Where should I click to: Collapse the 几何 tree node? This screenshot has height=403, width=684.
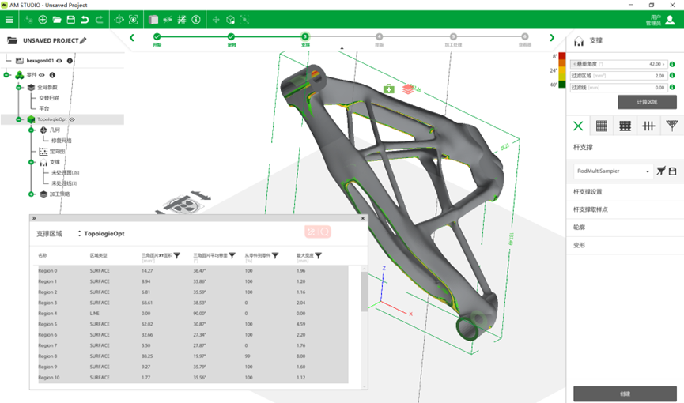pos(31,130)
